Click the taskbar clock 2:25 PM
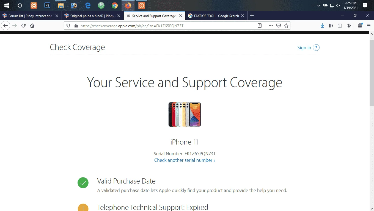The height and width of the screenshot is (211, 374). (351, 5)
